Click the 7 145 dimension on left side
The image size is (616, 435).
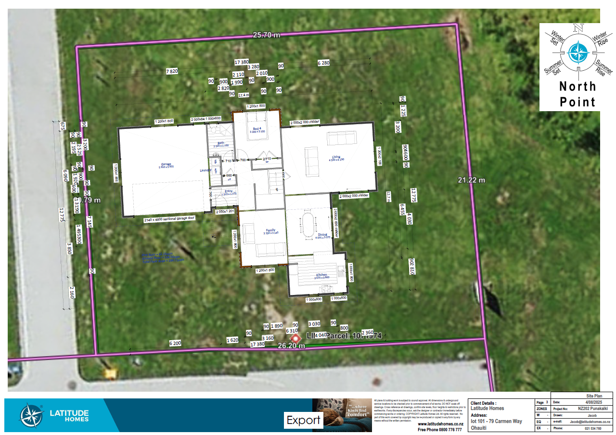[x=90, y=222]
